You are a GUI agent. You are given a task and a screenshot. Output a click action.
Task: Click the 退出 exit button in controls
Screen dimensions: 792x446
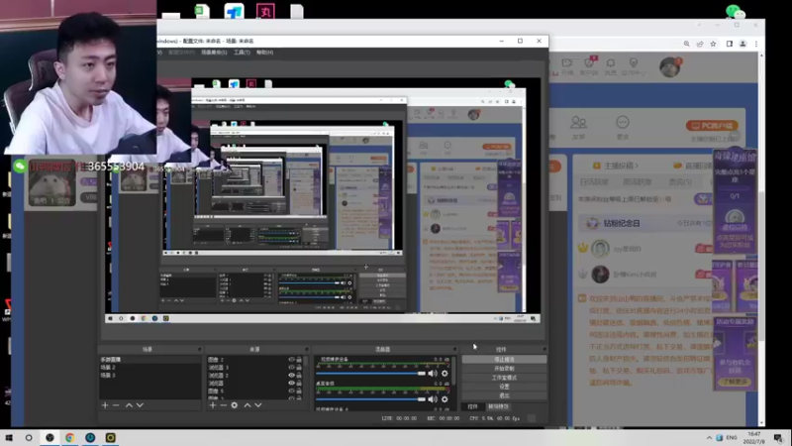(504, 395)
